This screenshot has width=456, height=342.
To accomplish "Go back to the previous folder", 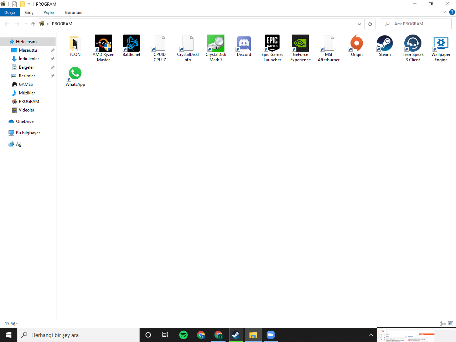I will [7, 24].
